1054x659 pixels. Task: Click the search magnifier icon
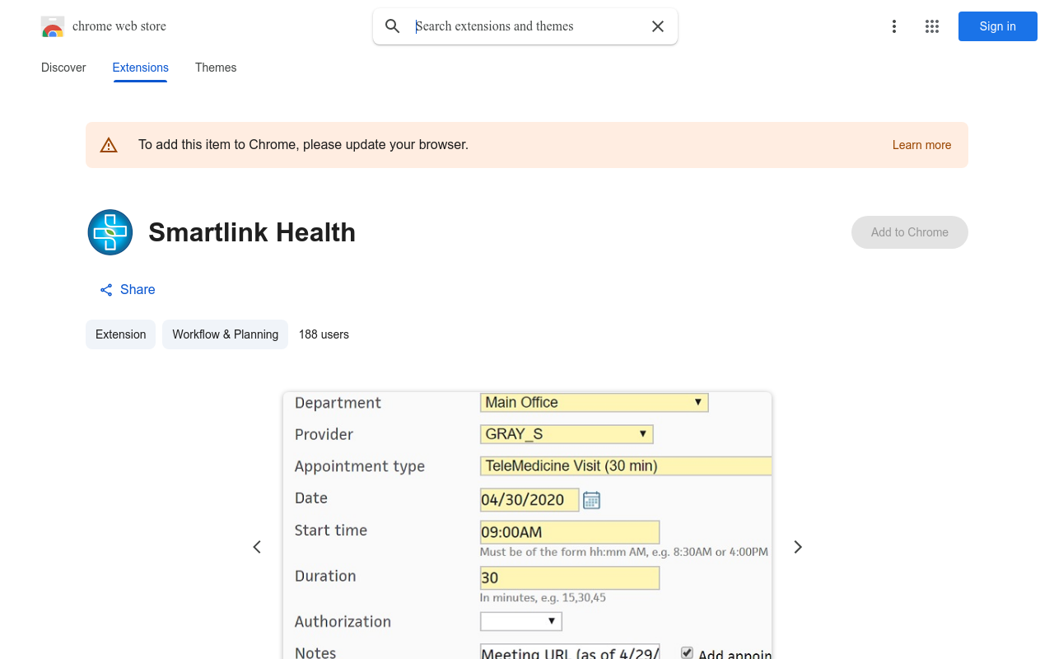[x=393, y=26]
